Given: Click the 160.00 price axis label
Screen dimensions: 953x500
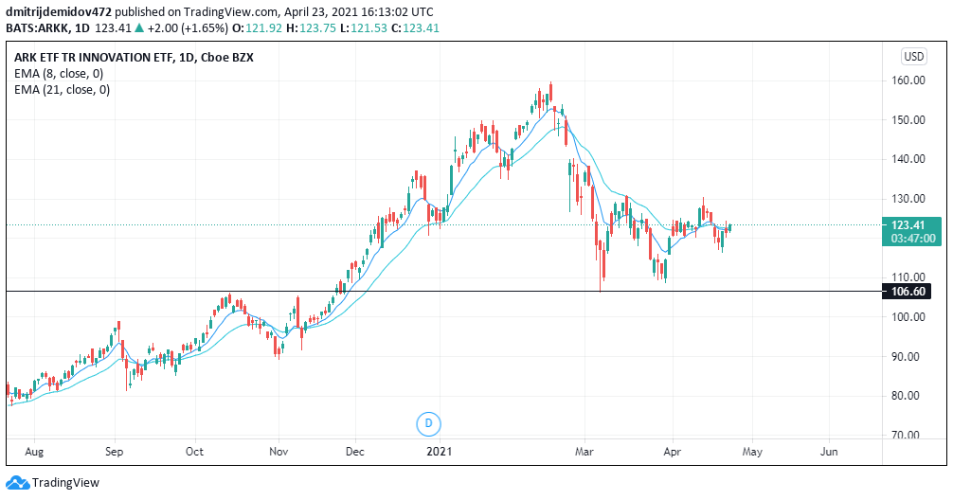Looking at the screenshot, I should pyautogui.click(x=908, y=80).
